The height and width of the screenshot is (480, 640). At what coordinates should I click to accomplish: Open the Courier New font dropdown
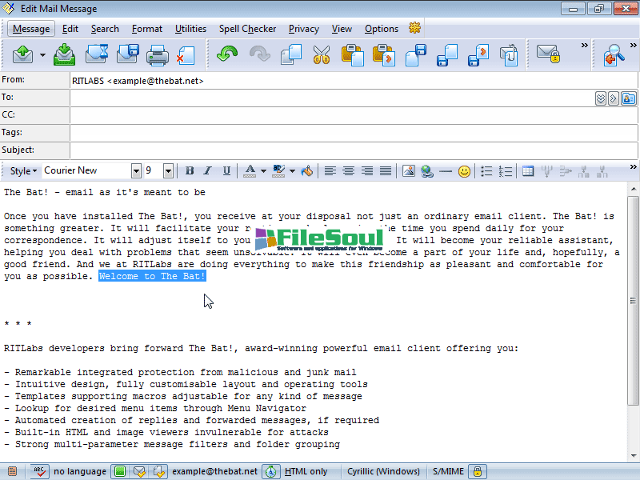(136, 170)
